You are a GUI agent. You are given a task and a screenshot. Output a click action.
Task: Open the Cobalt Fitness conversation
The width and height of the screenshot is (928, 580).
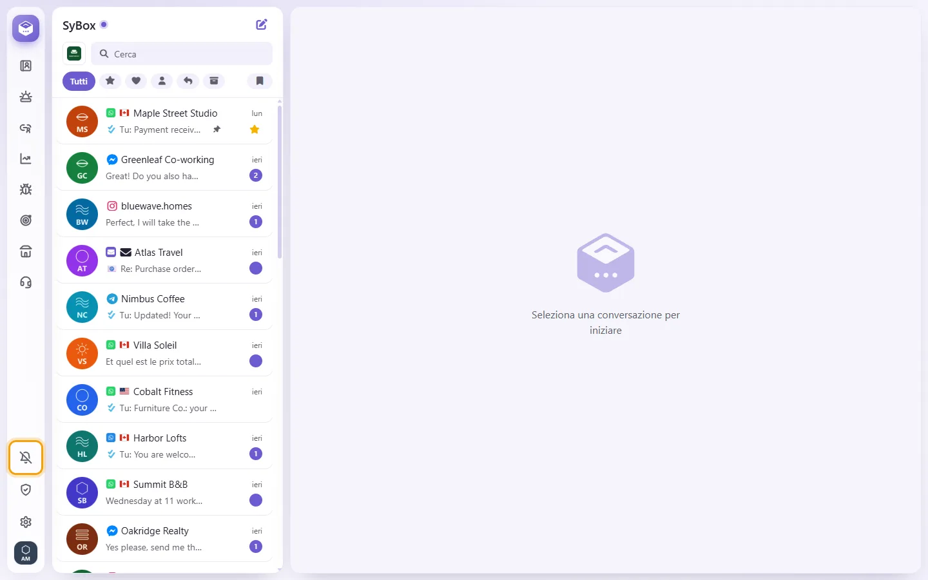(164, 400)
